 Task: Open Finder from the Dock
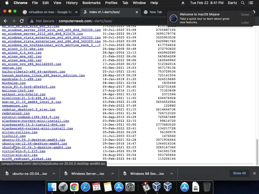tap(52, 187)
